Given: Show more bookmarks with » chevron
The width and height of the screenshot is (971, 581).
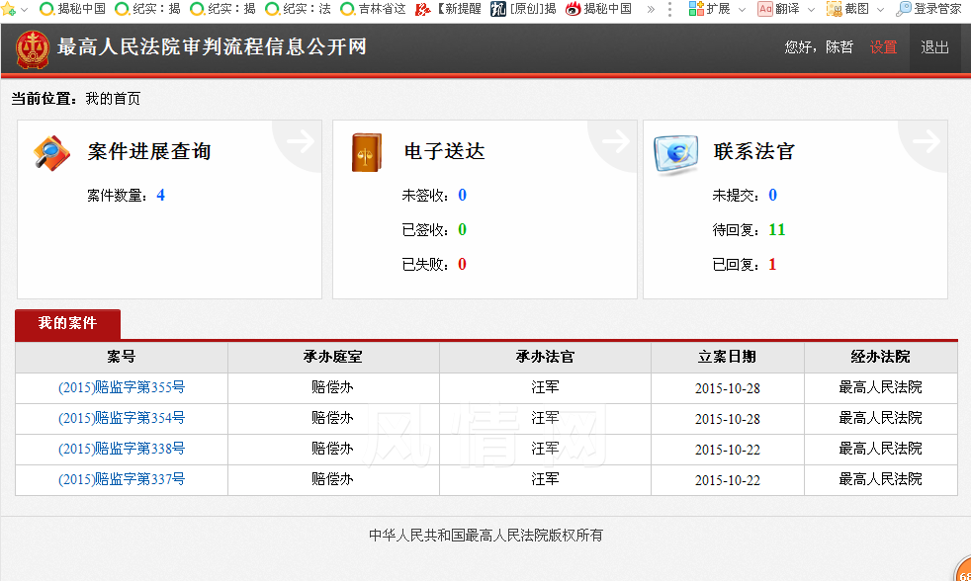Looking at the screenshot, I should tap(651, 9).
